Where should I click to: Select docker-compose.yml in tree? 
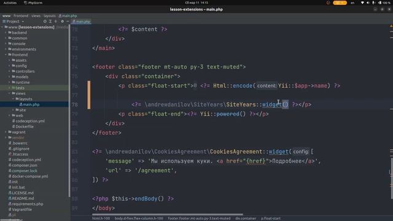30,176
